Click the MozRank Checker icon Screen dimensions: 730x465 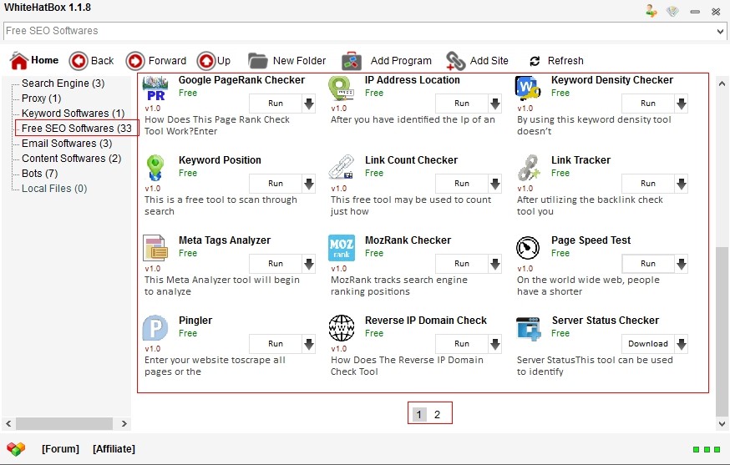(x=341, y=248)
